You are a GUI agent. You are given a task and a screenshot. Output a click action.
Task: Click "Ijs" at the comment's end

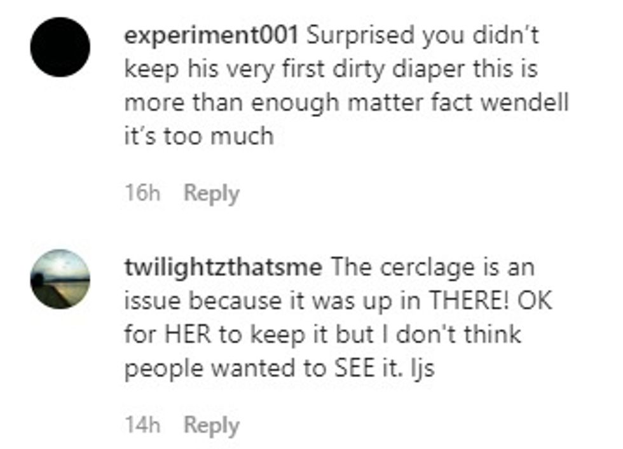click(422, 370)
